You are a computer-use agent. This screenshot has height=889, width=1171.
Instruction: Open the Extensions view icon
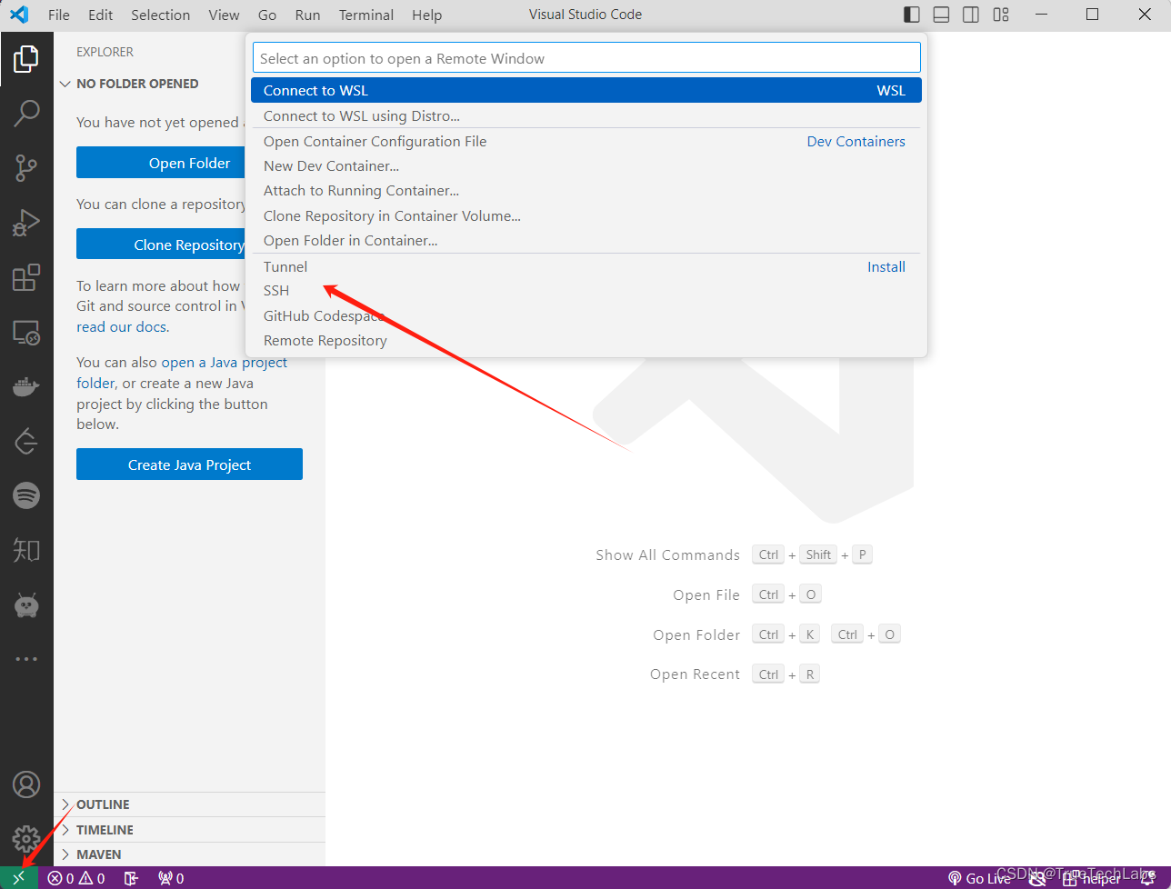pos(26,277)
